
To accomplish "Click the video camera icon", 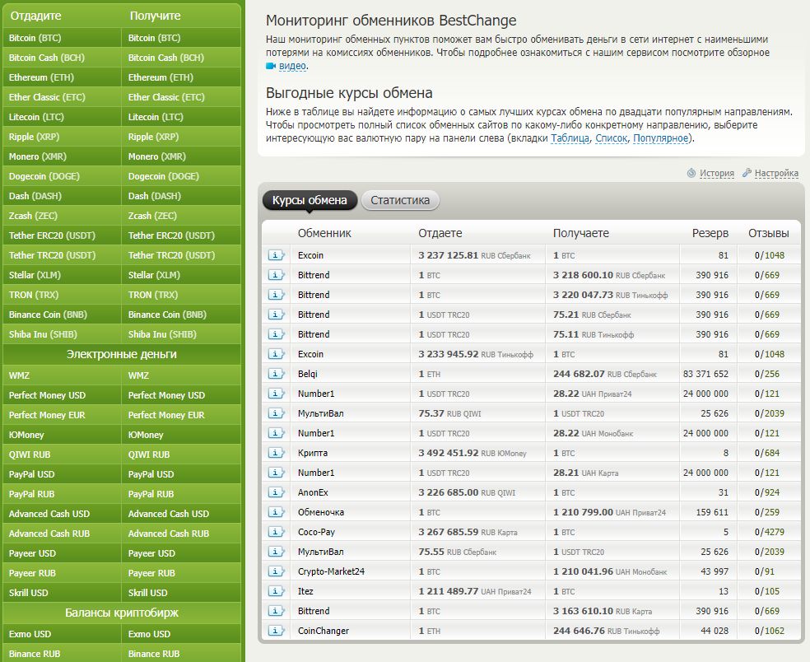I will pyautogui.click(x=271, y=66).
